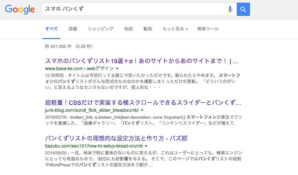
Task: Click the Google logo
Action: [x=20, y=10]
